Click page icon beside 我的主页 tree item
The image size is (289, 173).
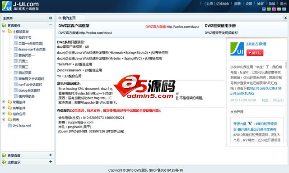16,37
